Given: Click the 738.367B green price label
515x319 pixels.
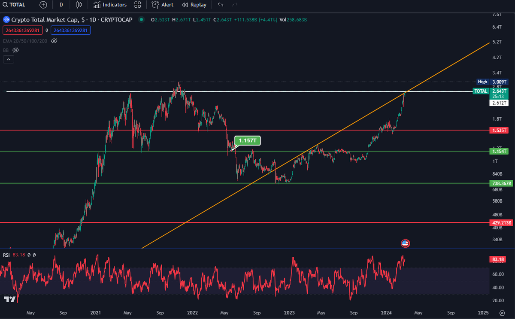Looking at the screenshot, I should pos(501,183).
